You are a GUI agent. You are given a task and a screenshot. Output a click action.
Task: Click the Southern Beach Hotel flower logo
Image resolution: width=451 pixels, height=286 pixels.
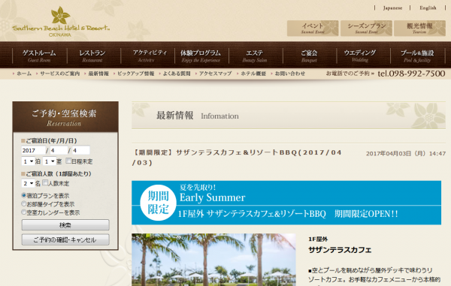(61, 22)
